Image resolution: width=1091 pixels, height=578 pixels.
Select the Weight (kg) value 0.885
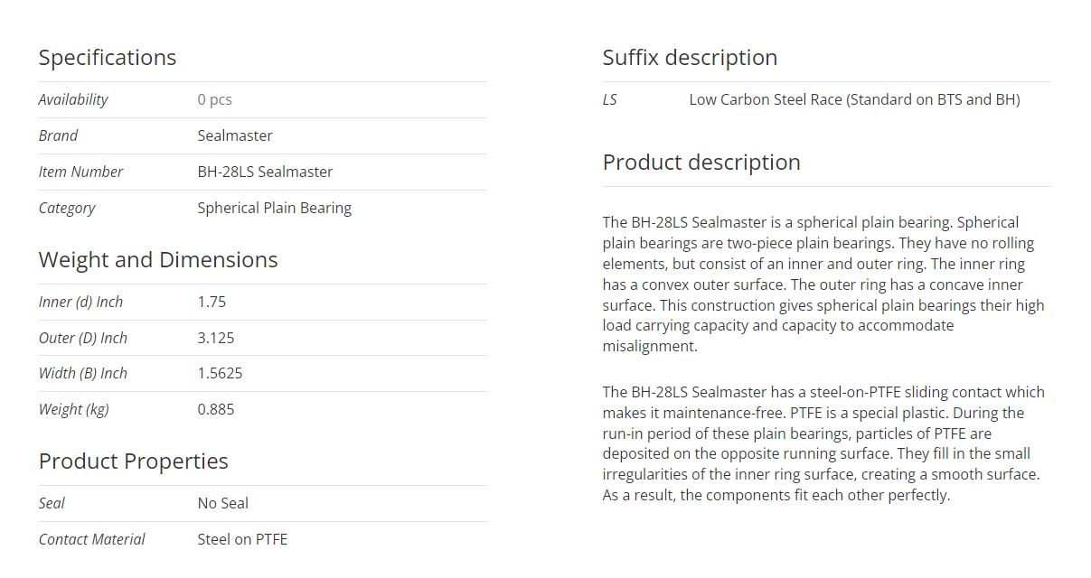(x=216, y=409)
